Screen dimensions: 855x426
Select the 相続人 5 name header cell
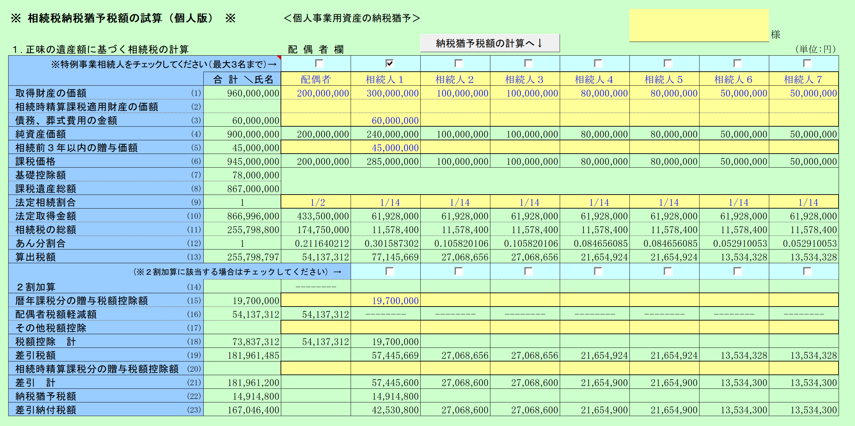pyautogui.click(x=664, y=79)
